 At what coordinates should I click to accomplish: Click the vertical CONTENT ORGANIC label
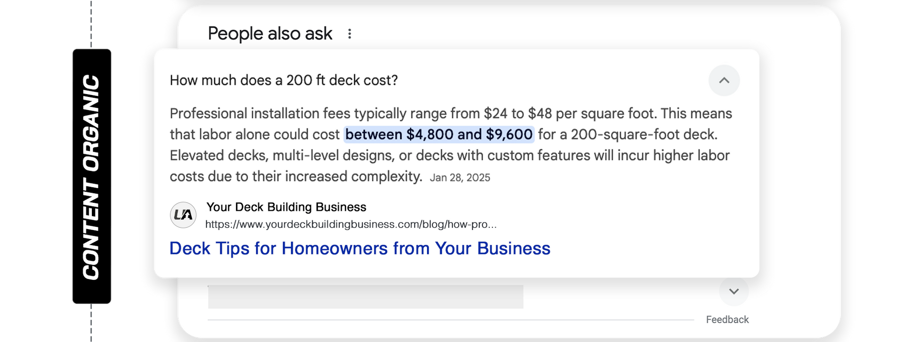point(91,176)
